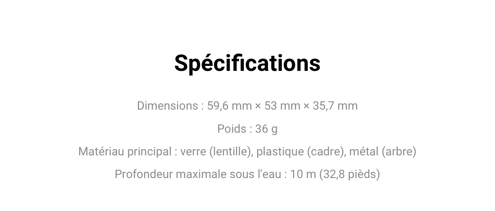Select the 10 m depth value
Image resolution: width=495 pixels, height=211 pixels.
(x=303, y=174)
